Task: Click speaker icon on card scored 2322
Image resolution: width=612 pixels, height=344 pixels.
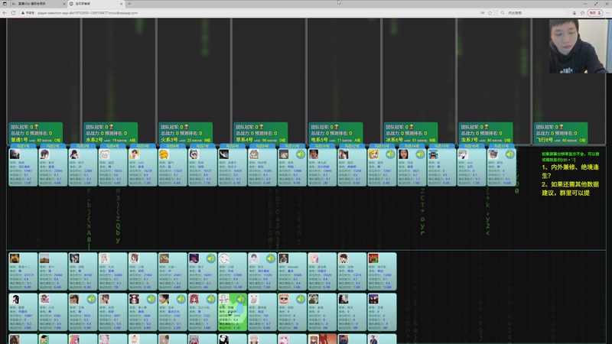Action: pos(211,299)
